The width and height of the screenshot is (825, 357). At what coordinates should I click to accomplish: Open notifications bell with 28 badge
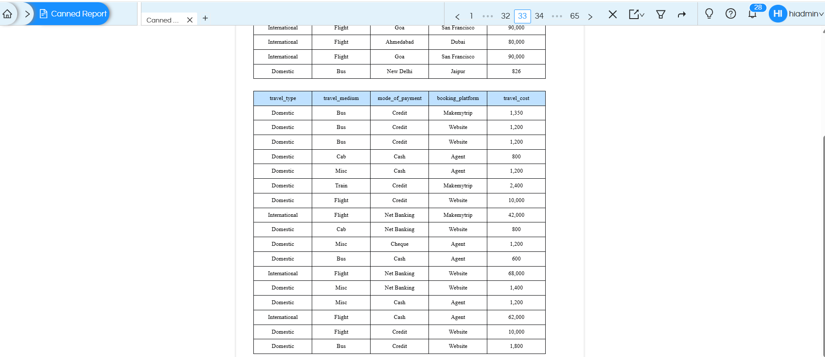(x=753, y=13)
